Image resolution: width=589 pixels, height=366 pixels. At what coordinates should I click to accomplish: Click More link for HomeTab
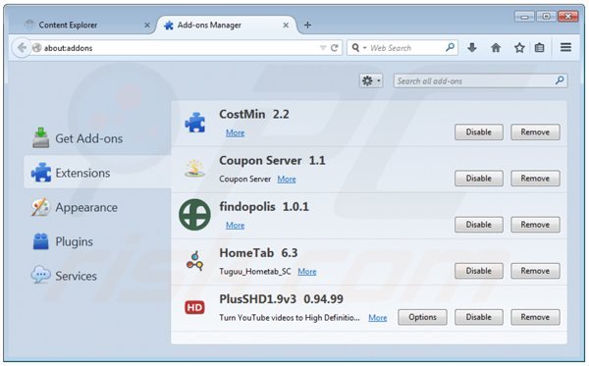point(307,272)
